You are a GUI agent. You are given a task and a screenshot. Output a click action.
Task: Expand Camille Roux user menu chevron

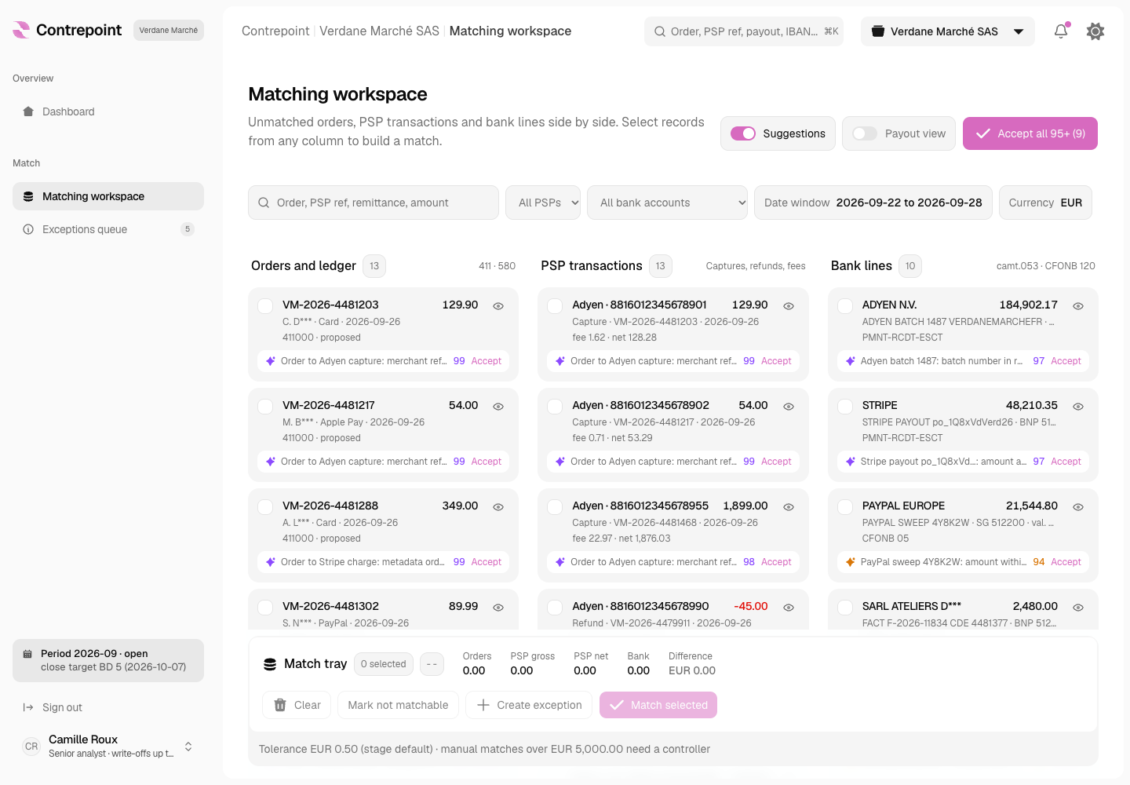point(188,747)
